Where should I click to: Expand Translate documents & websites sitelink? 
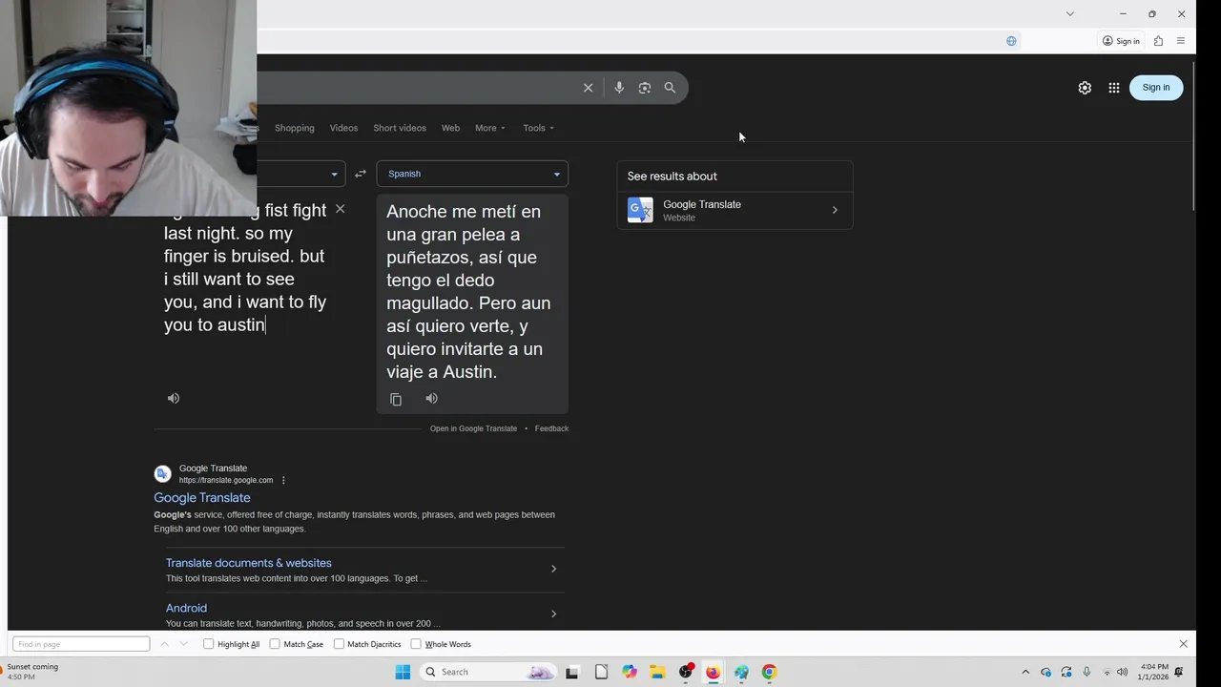(x=553, y=569)
